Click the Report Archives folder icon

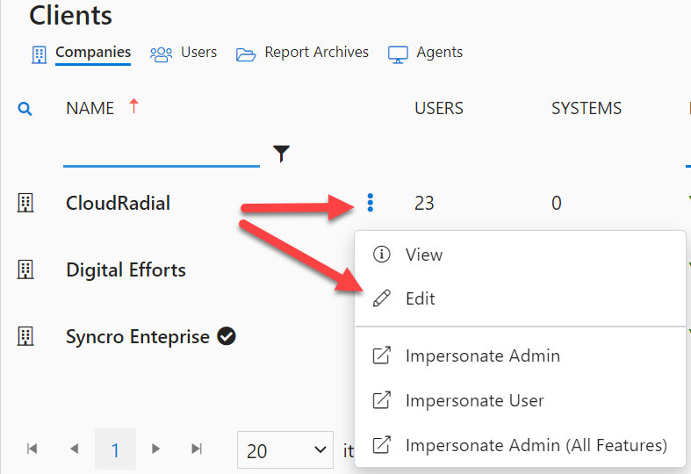tap(246, 54)
